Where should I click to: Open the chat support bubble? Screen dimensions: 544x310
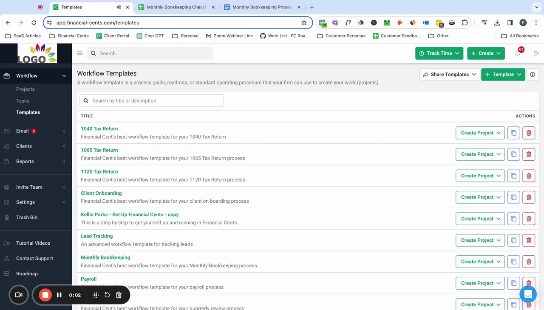[528, 294]
